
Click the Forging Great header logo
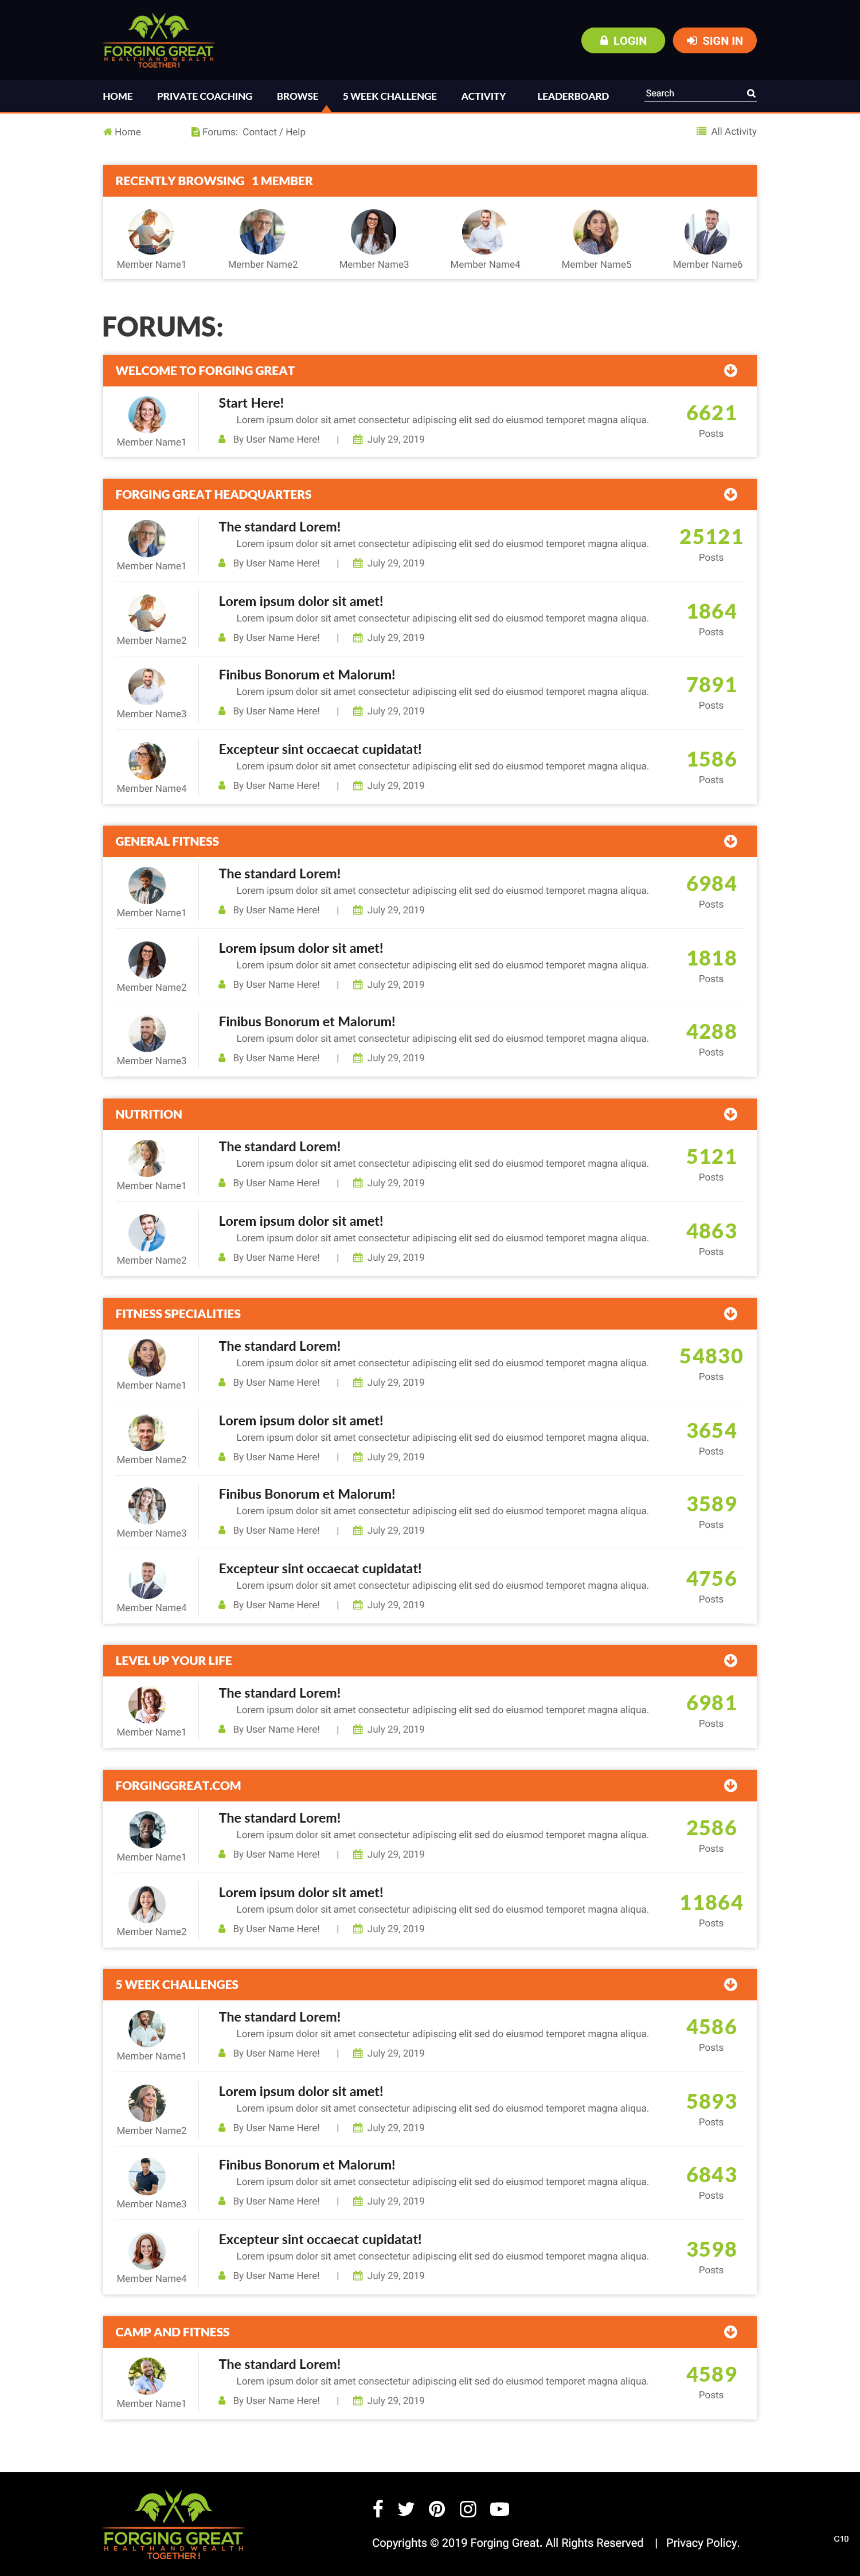point(158,41)
